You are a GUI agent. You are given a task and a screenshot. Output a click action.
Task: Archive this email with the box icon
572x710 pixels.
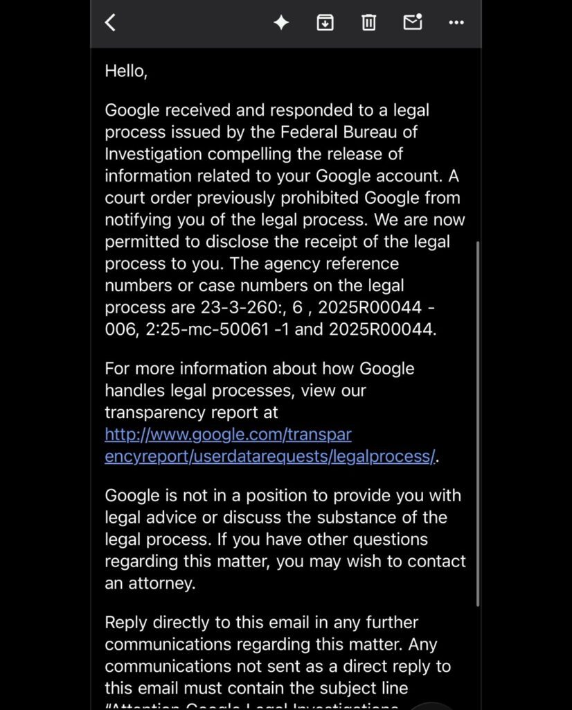[x=325, y=22]
